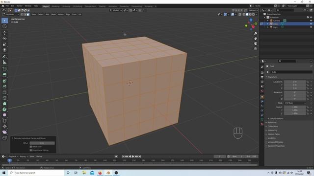The width and height of the screenshot is (314, 176).
Task: Select the Cursor tool
Action: tap(4, 26)
